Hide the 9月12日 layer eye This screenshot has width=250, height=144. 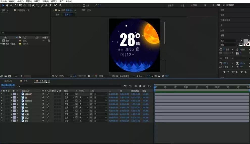pos(2,94)
